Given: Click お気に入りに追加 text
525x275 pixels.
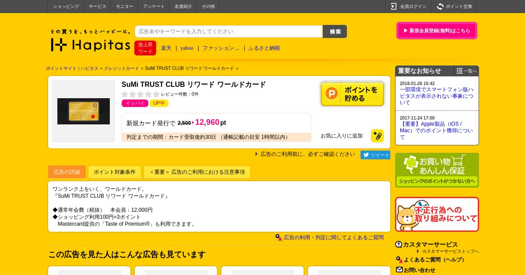Looking at the screenshot, I should coord(342,136).
